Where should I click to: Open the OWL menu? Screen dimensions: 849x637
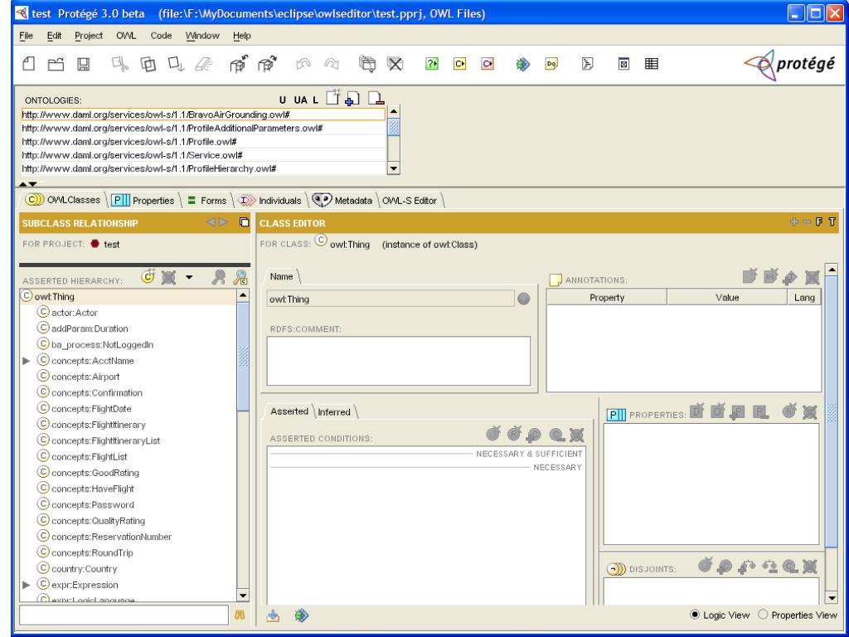tap(126, 36)
